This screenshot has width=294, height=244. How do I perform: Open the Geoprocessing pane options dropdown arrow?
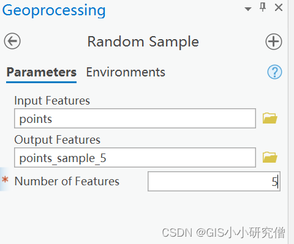click(248, 9)
